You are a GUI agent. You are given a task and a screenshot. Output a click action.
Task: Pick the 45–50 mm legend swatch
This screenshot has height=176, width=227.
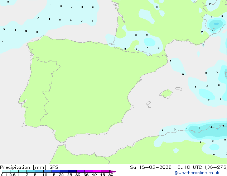[105, 171]
